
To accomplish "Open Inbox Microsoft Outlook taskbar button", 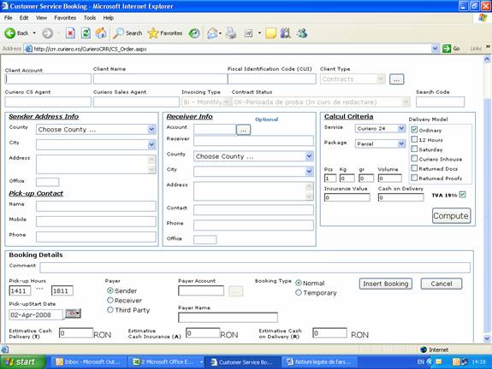I will [89, 362].
